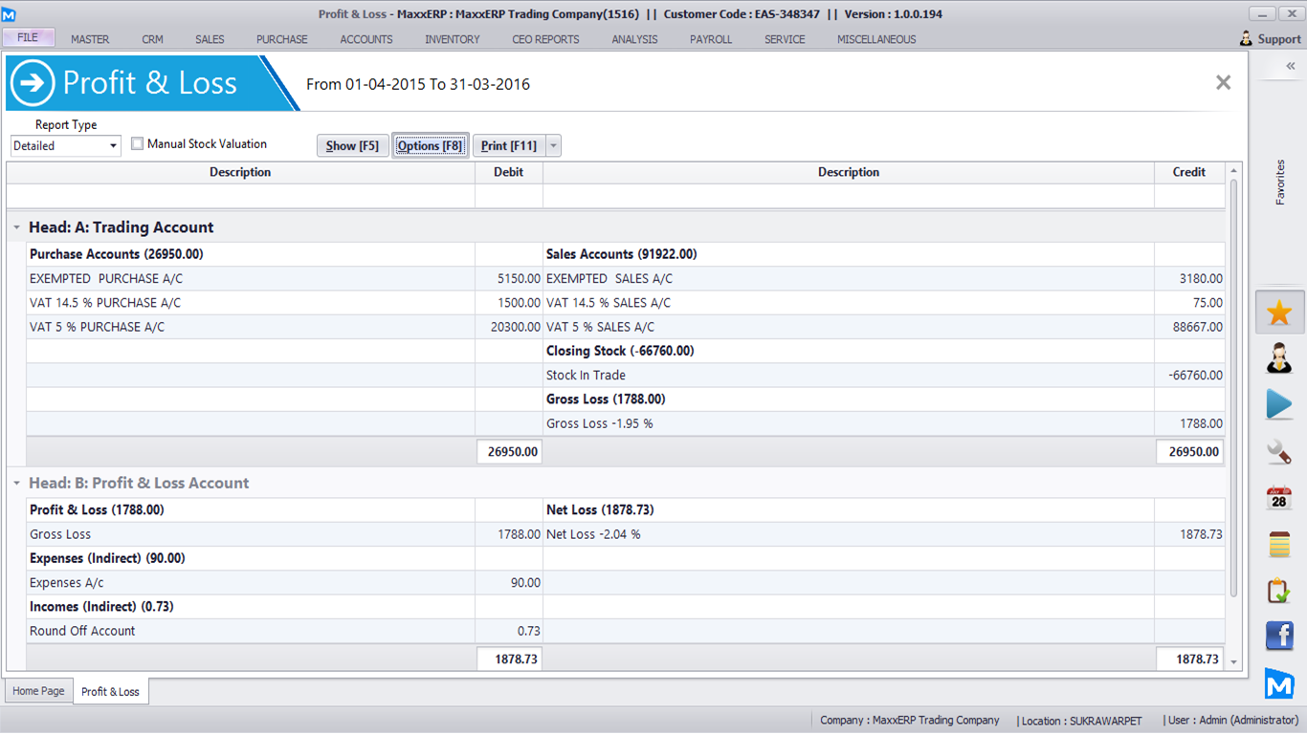Click the Show [F5] button
This screenshot has height=734, width=1307.
tap(352, 146)
